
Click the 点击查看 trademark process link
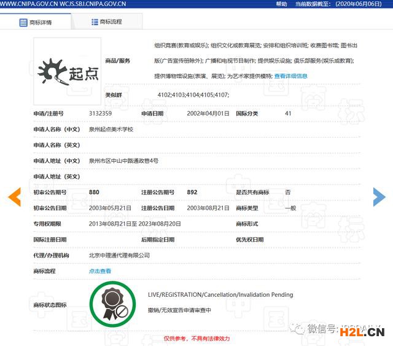click(100, 271)
